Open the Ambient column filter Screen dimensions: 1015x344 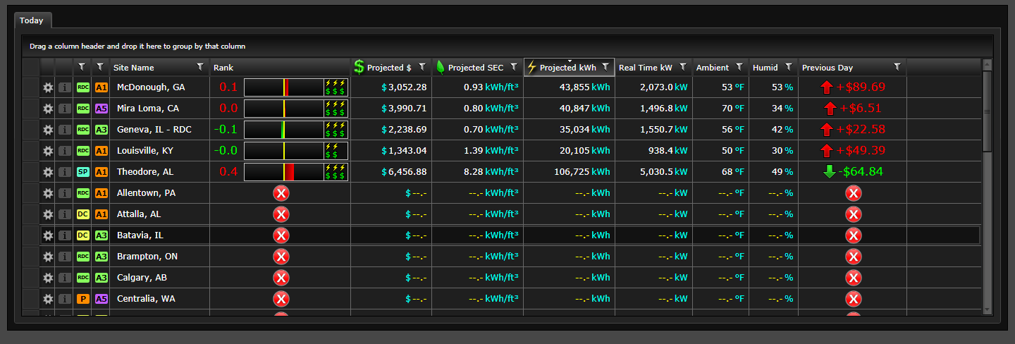pos(739,67)
